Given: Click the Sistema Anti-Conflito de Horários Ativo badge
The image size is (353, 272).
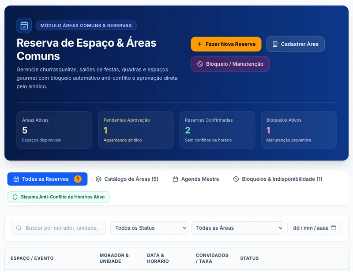Looking at the screenshot, I should 59,197.
